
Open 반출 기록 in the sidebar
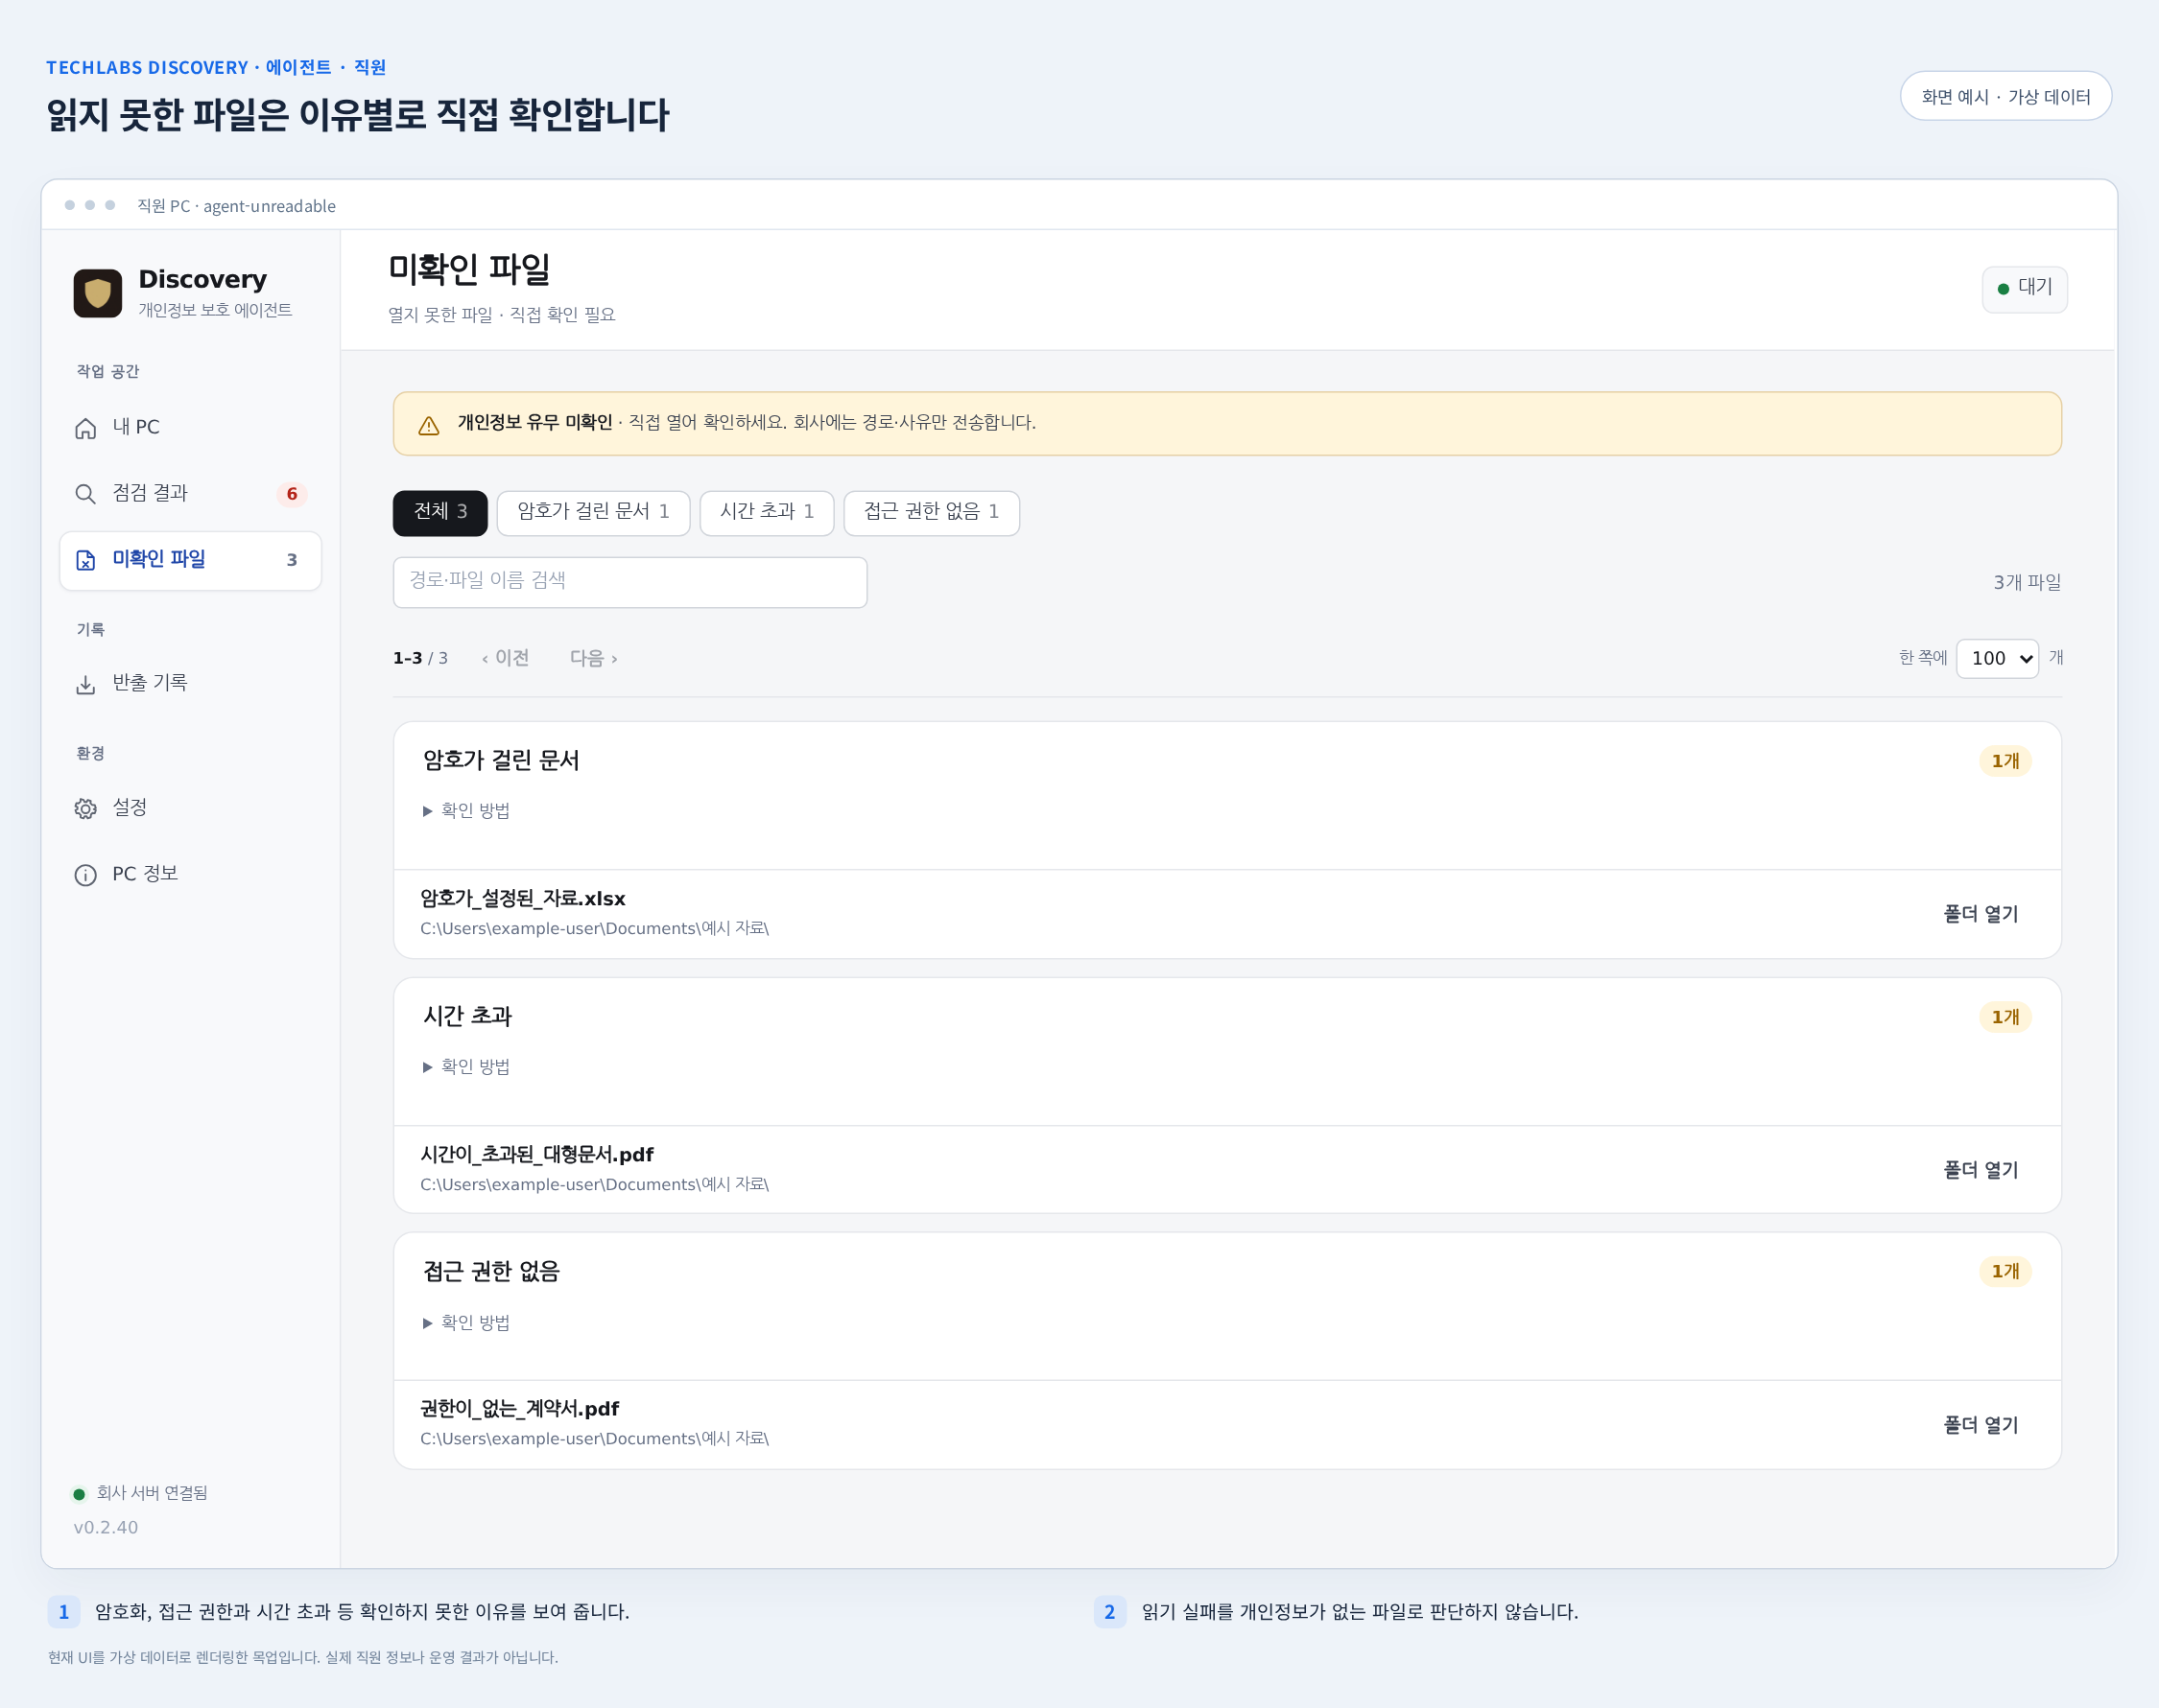click(x=190, y=684)
